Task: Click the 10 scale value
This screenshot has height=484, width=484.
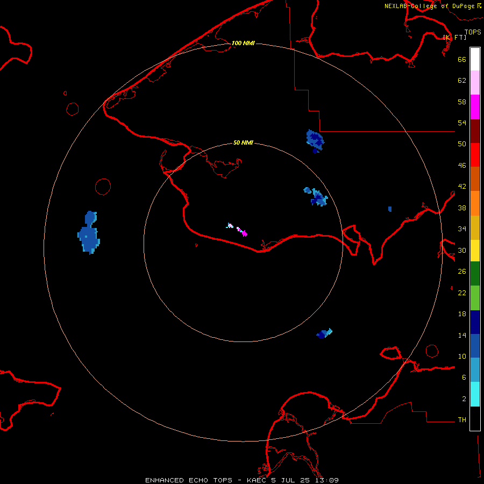Action: coord(462,357)
